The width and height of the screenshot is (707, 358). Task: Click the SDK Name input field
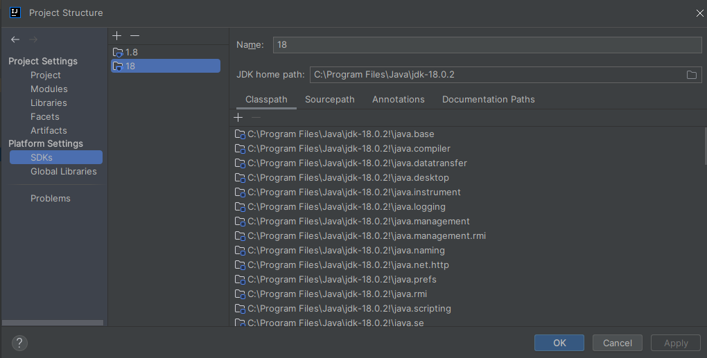[x=487, y=45]
